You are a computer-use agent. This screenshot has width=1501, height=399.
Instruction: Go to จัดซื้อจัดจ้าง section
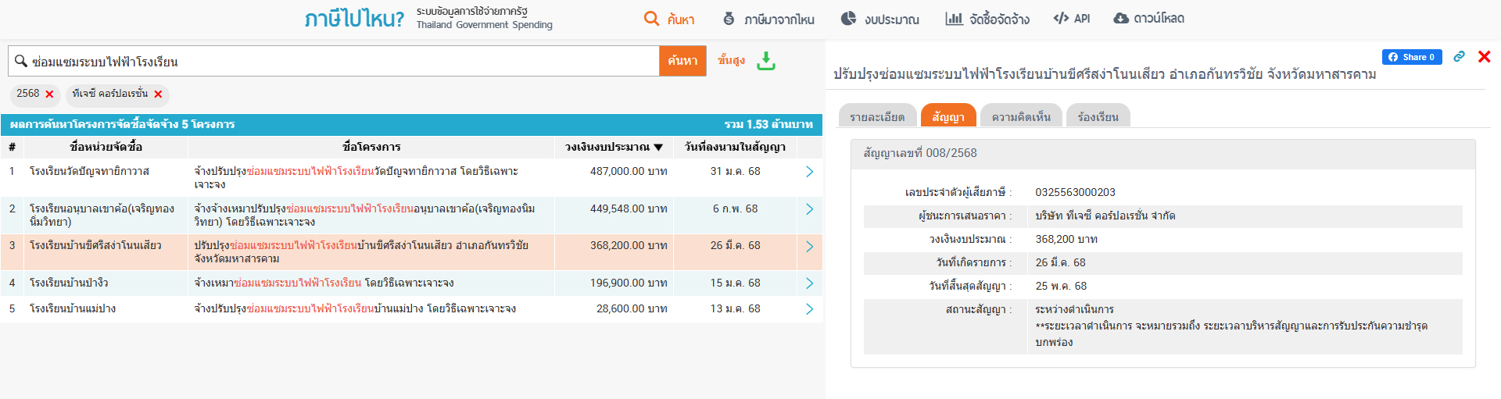[987, 19]
